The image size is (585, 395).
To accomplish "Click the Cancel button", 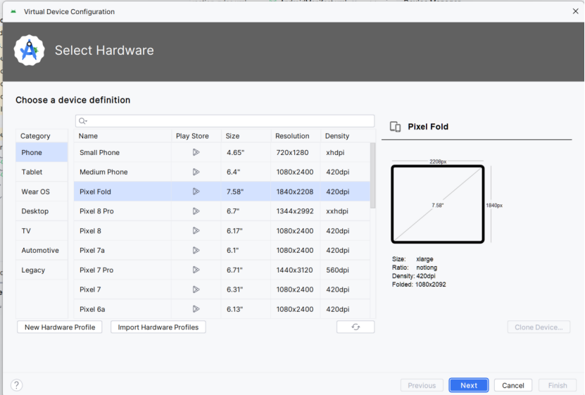I will coord(513,385).
